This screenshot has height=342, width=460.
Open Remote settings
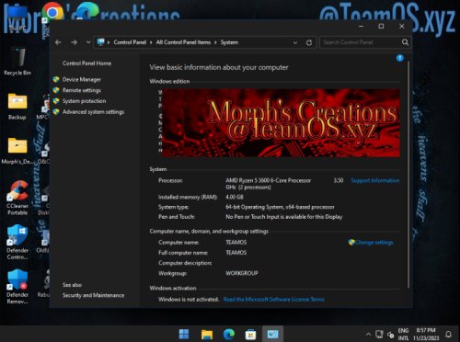click(82, 90)
